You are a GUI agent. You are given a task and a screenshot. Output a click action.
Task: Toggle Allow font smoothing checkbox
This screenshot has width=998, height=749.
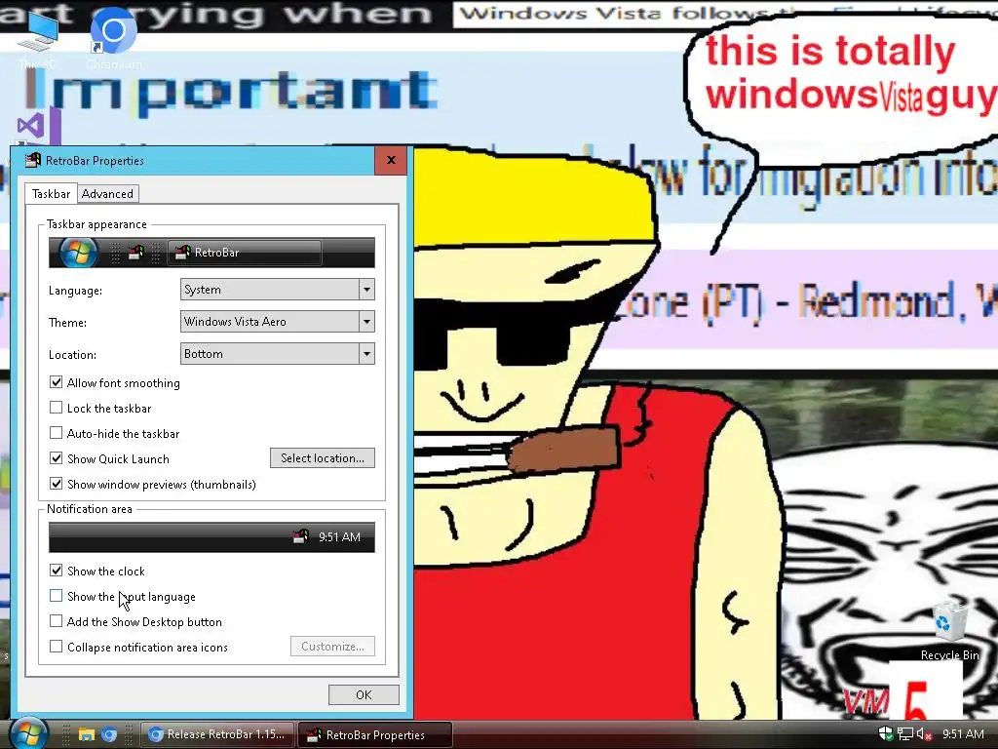tap(56, 382)
